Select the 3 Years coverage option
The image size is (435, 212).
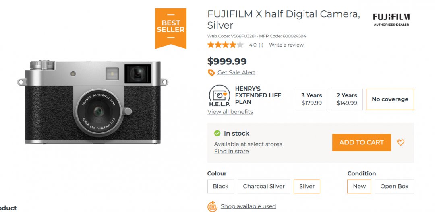pyautogui.click(x=312, y=99)
